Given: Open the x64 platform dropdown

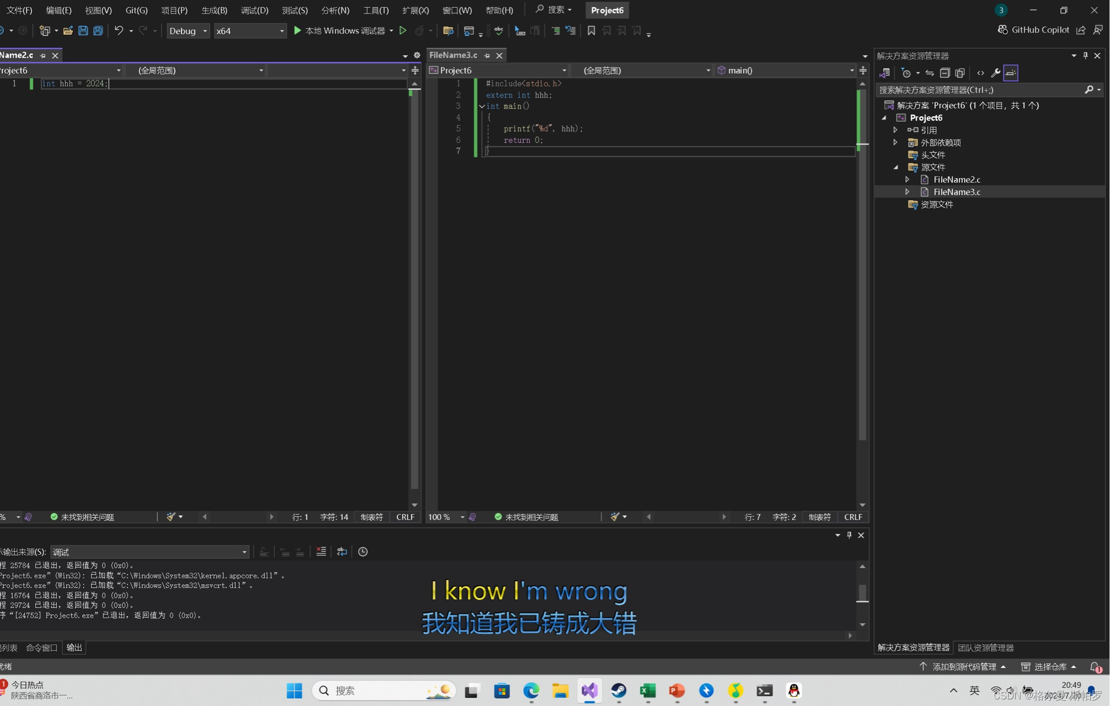Looking at the screenshot, I should (x=249, y=31).
